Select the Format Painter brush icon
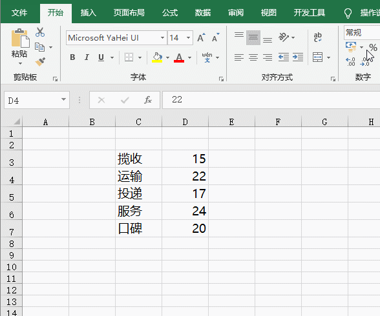The height and width of the screenshot is (316, 380). click(x=40, y=62)
